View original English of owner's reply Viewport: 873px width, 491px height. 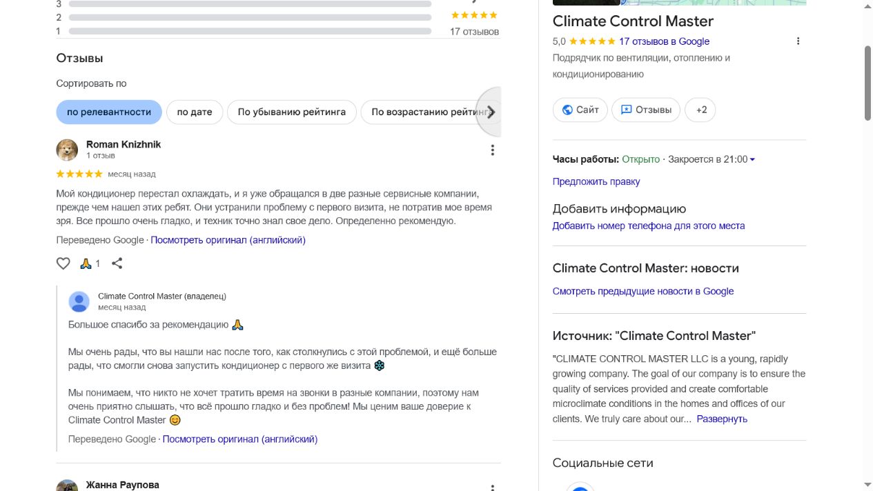coord(240,439)
